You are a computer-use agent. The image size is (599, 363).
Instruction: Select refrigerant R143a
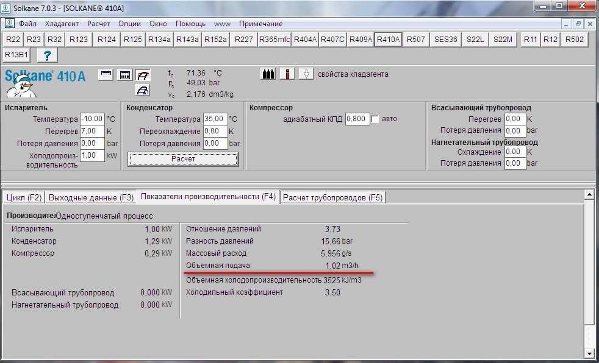188,39
